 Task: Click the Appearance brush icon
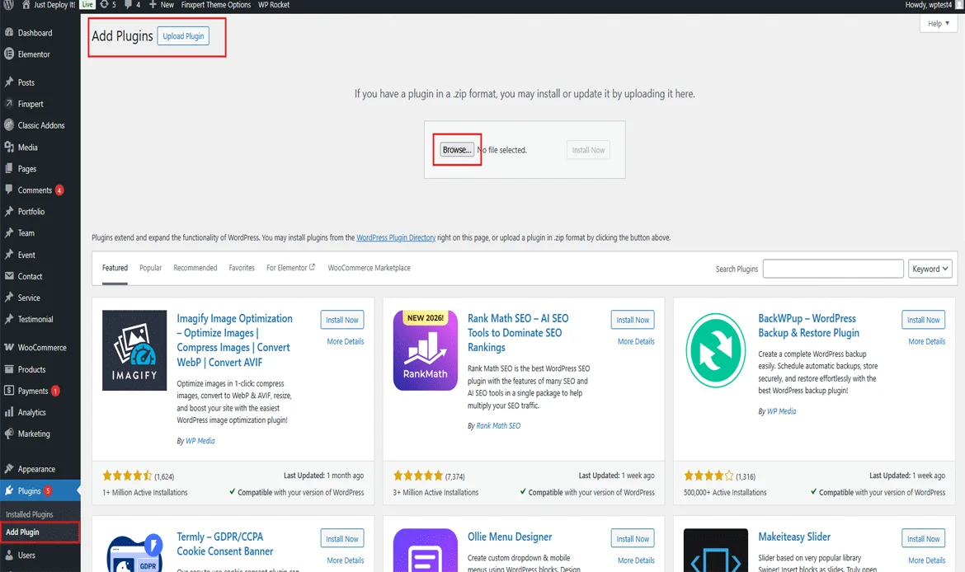(x=9, y=469)
